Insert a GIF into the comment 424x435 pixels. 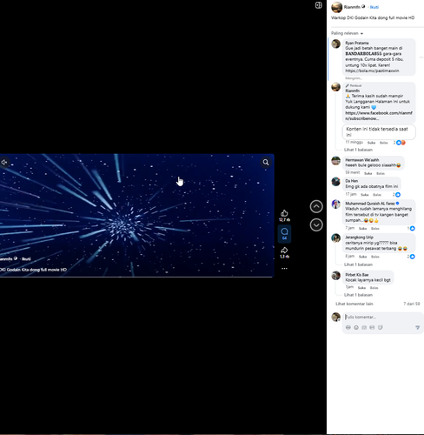click(372, 327)
